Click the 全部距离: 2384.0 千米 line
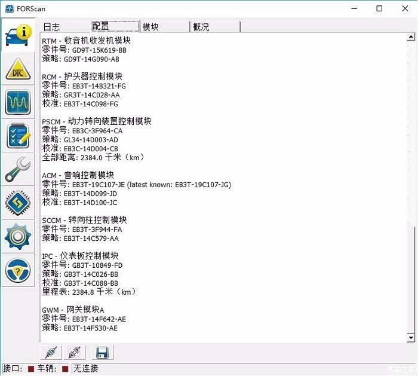This screenshot has height=376, width=418. click(93, 157)
